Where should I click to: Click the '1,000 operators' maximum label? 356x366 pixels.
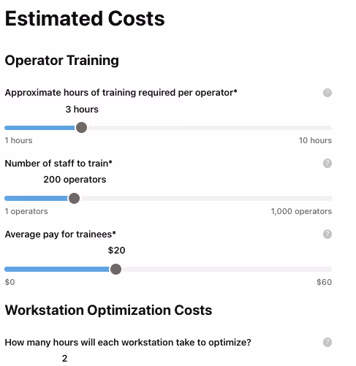click(x=301, y=211)
